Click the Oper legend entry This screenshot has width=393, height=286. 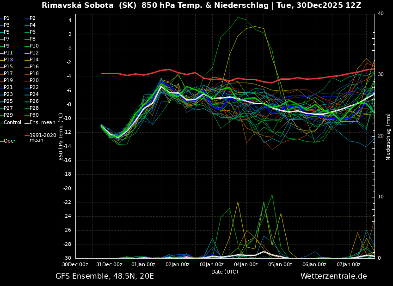10,141
